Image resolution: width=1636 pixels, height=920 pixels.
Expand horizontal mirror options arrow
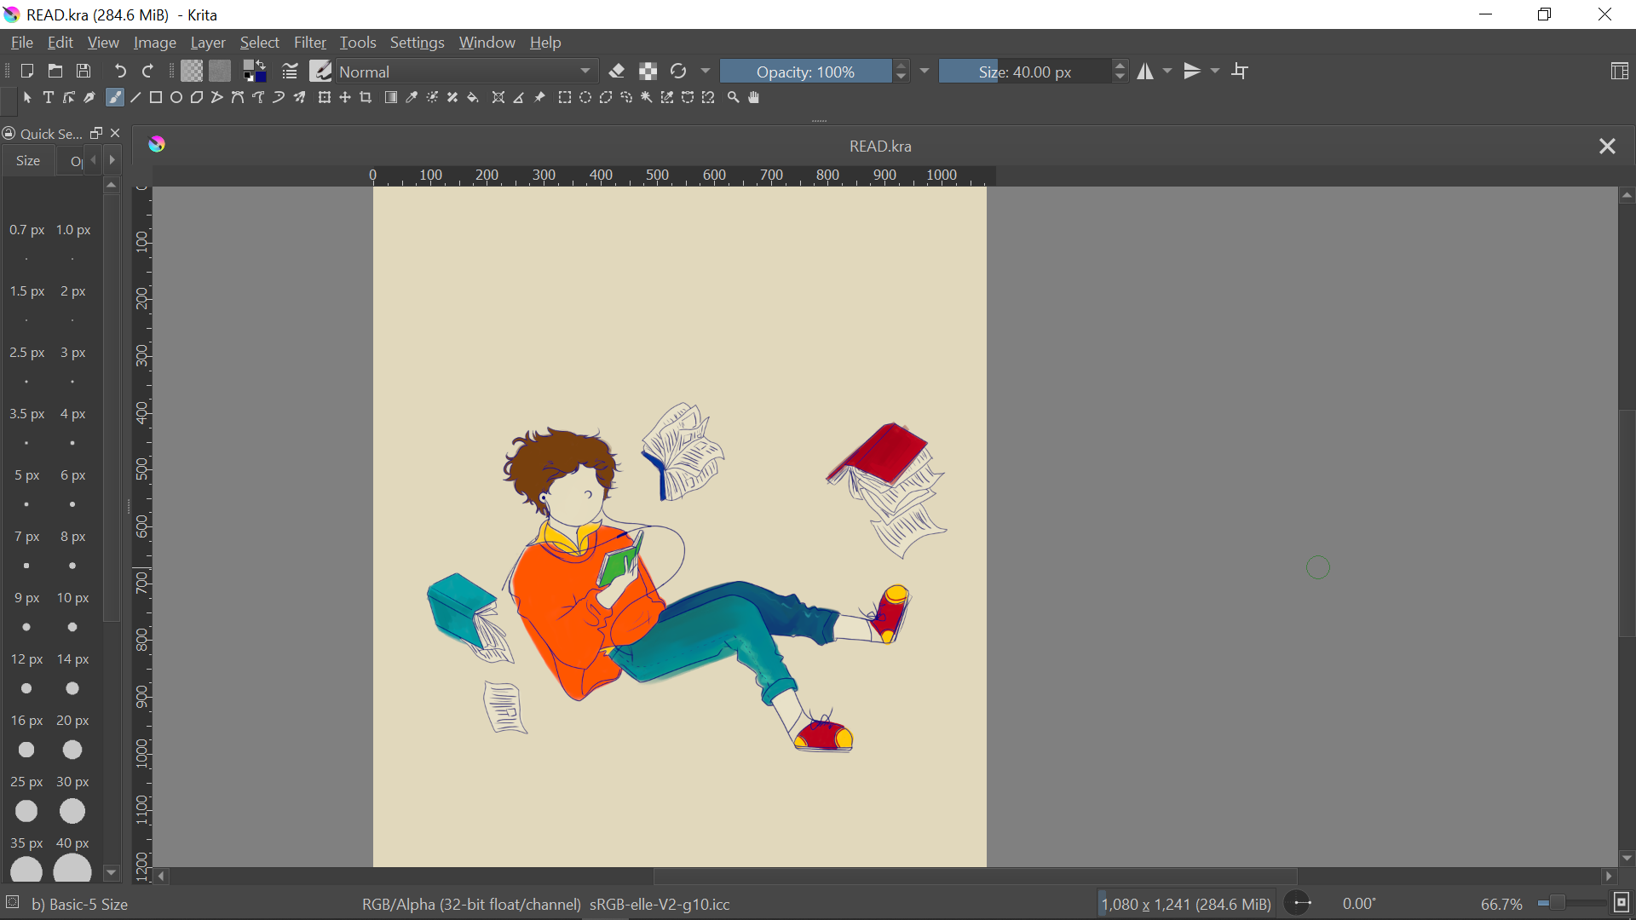pos(1167,72)
